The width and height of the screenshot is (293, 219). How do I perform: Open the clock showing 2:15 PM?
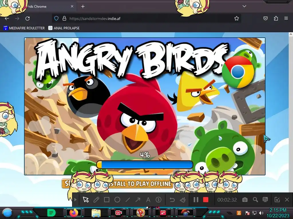278,213
